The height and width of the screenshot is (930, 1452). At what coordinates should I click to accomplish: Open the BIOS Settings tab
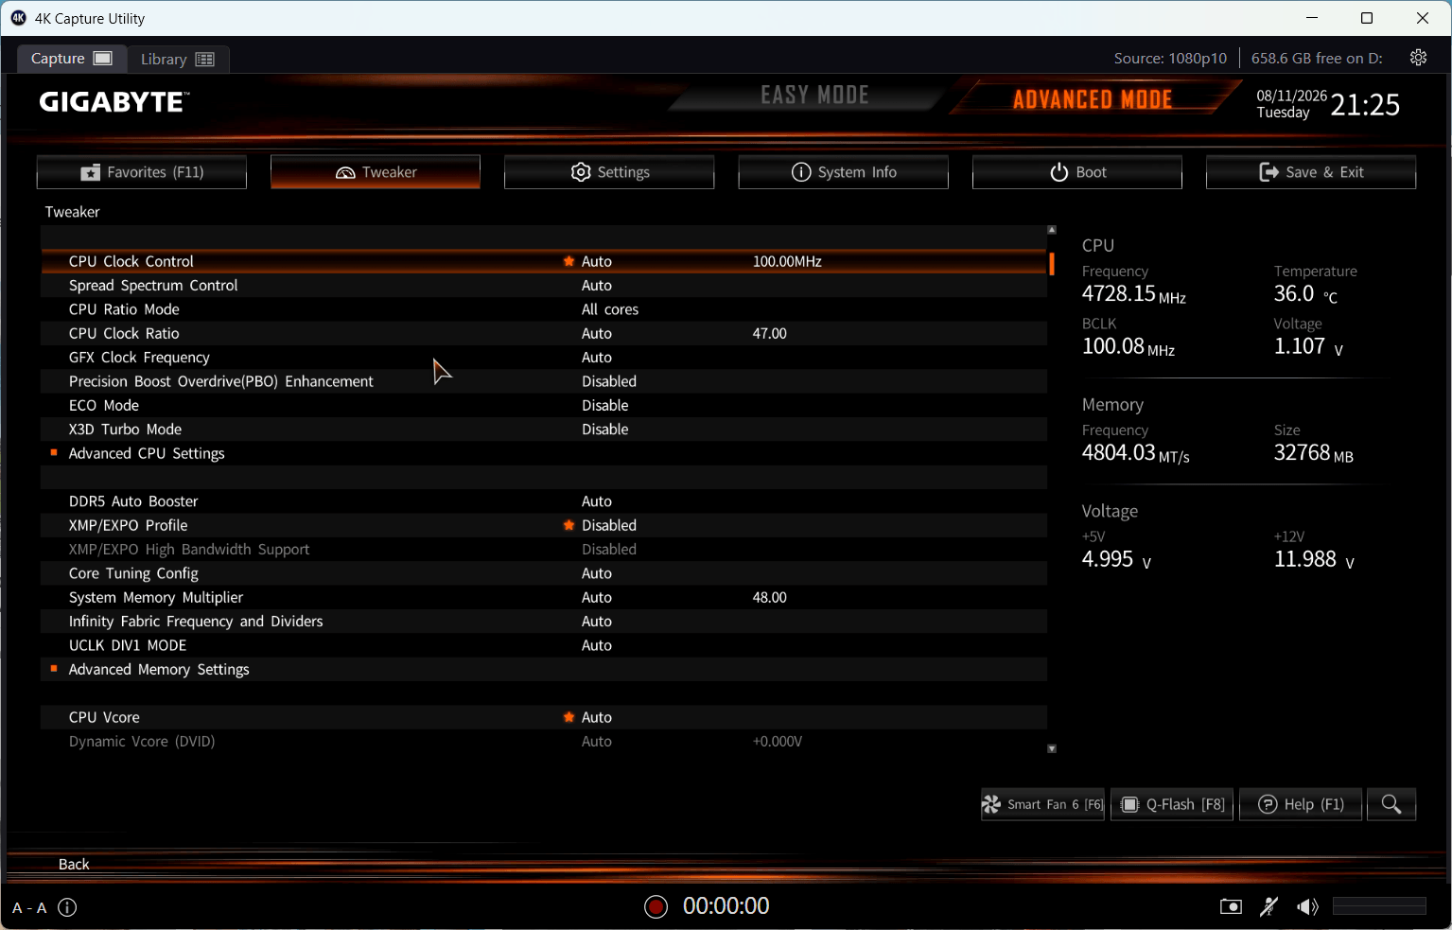pyautogui.click(x=609, y=172)
